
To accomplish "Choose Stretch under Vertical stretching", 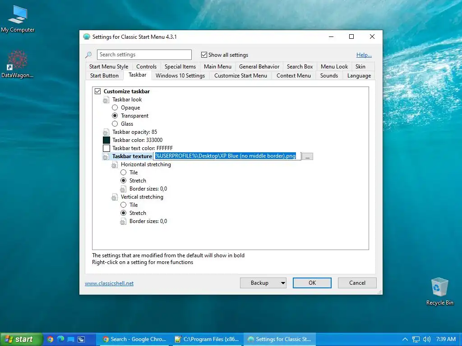I will coord(124,213).
